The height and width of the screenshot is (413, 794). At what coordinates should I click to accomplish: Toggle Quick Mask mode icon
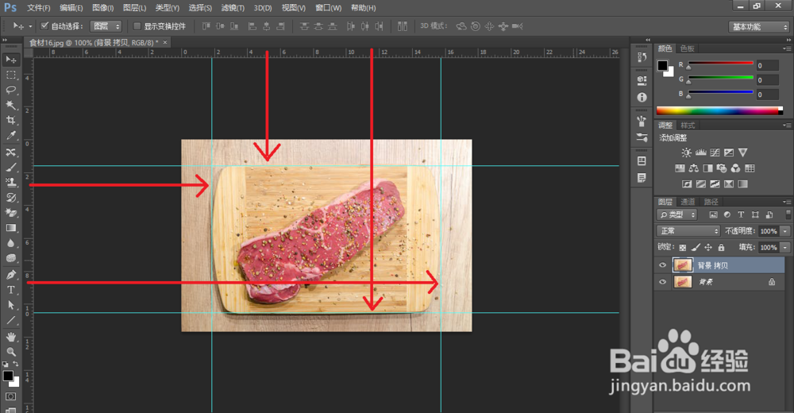10,397
